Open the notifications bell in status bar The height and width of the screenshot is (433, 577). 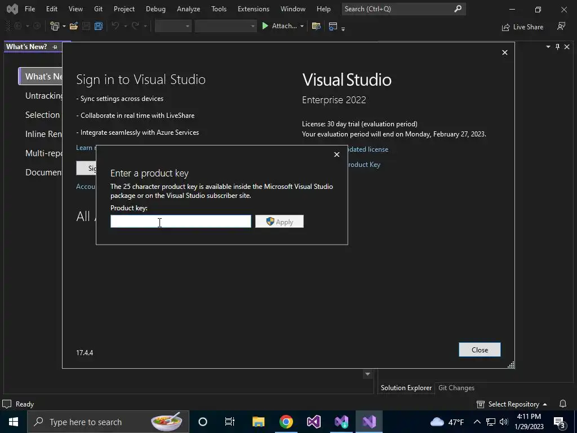pos(563,404)
